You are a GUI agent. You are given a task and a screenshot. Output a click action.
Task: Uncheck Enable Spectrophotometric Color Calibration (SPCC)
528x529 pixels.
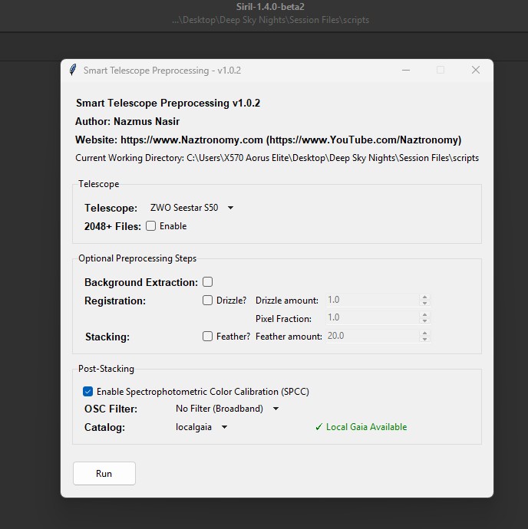coord(87,391)
